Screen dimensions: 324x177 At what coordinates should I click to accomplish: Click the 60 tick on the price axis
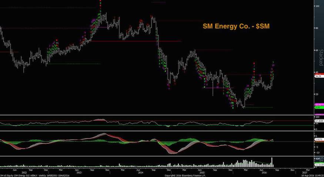316,50
